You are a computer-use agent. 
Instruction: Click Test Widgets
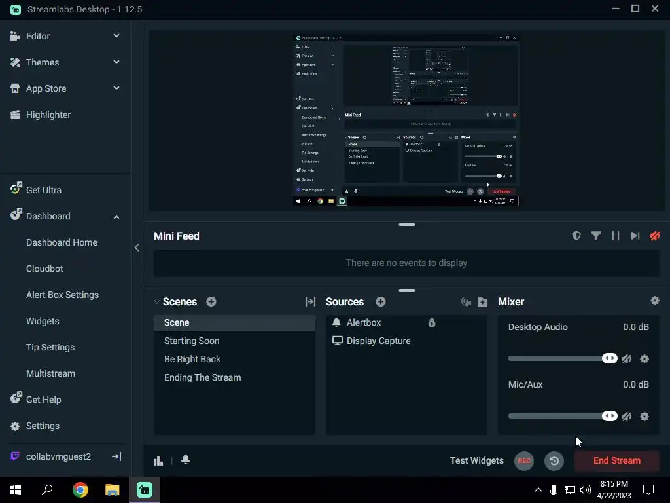(477, 460)
